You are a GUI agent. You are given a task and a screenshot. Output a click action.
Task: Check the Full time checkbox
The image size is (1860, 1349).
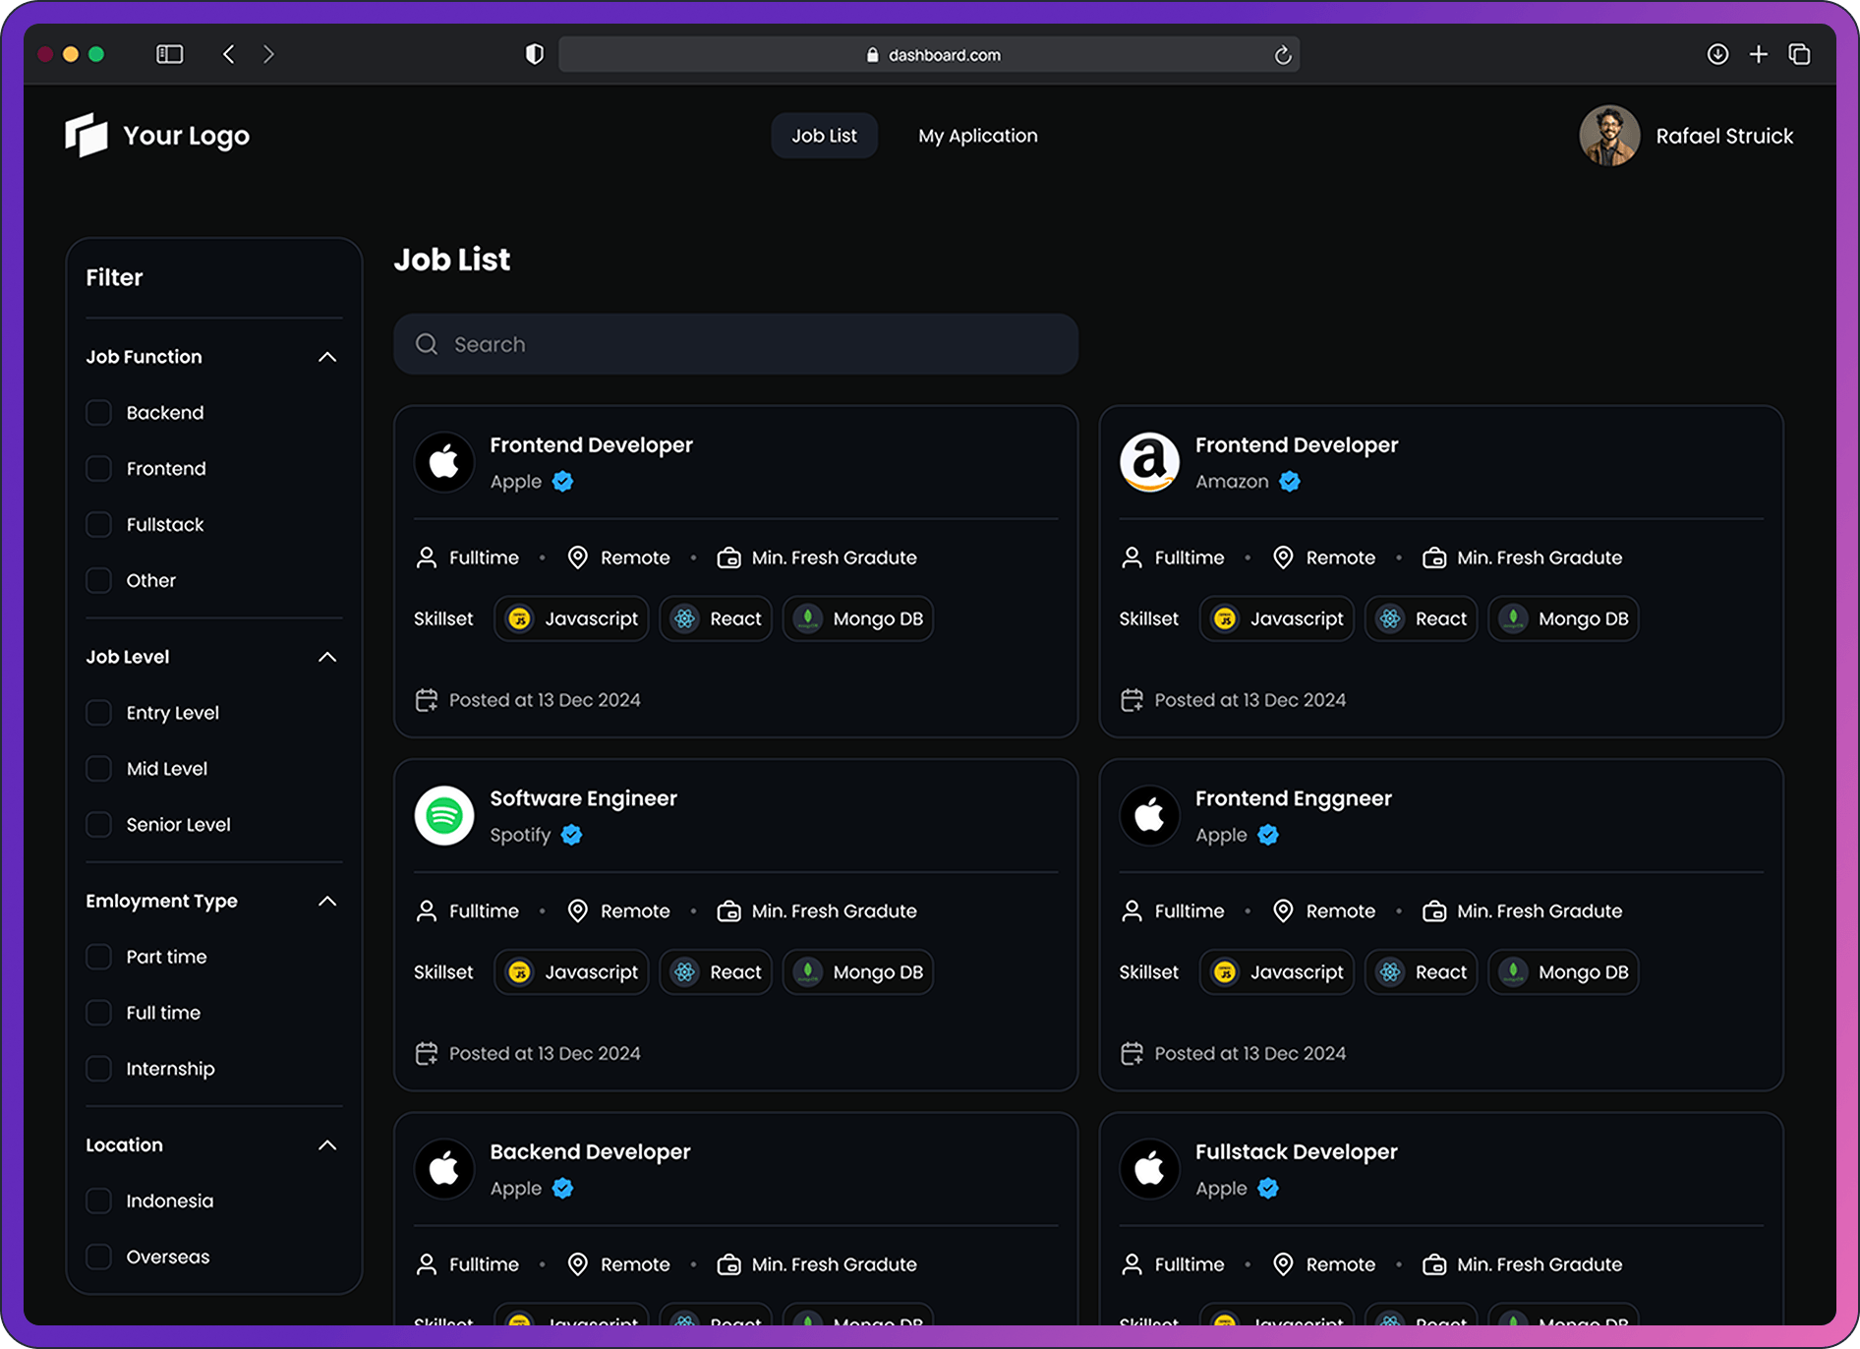click(98, 1013)
